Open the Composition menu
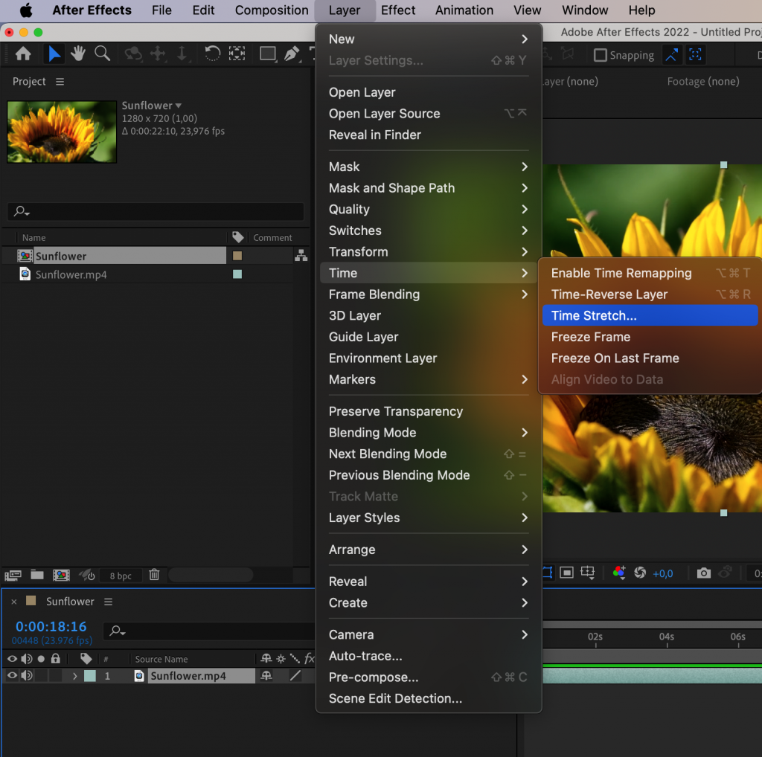 click(271, 10)
